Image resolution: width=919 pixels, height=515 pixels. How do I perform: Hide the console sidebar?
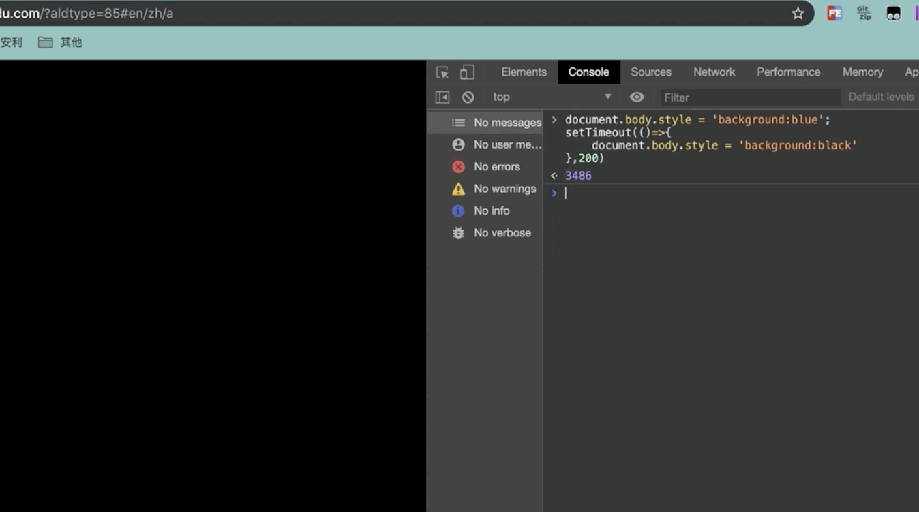[442, 97]
